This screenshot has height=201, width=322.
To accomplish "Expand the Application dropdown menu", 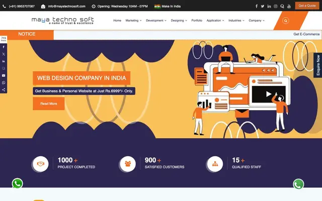I will pos(215,21).
